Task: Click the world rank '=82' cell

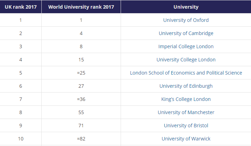Action: pyautogui.click(x=81, y=139)
